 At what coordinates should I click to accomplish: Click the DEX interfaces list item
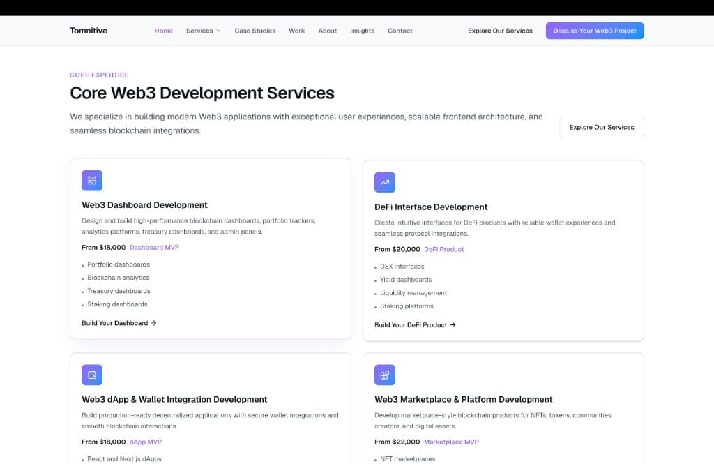click(x=402, y=267)
